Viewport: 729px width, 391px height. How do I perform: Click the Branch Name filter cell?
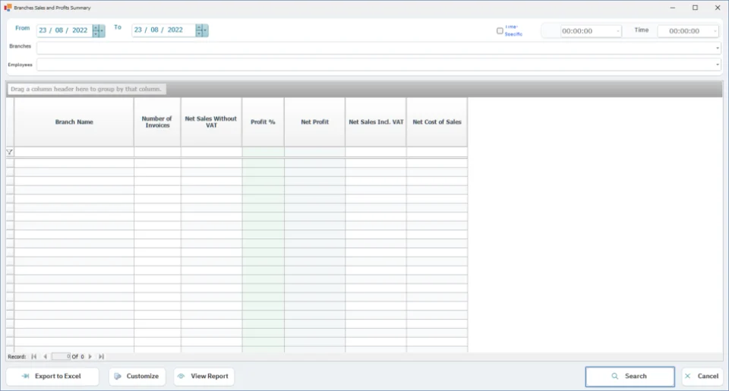click(74, 152)
